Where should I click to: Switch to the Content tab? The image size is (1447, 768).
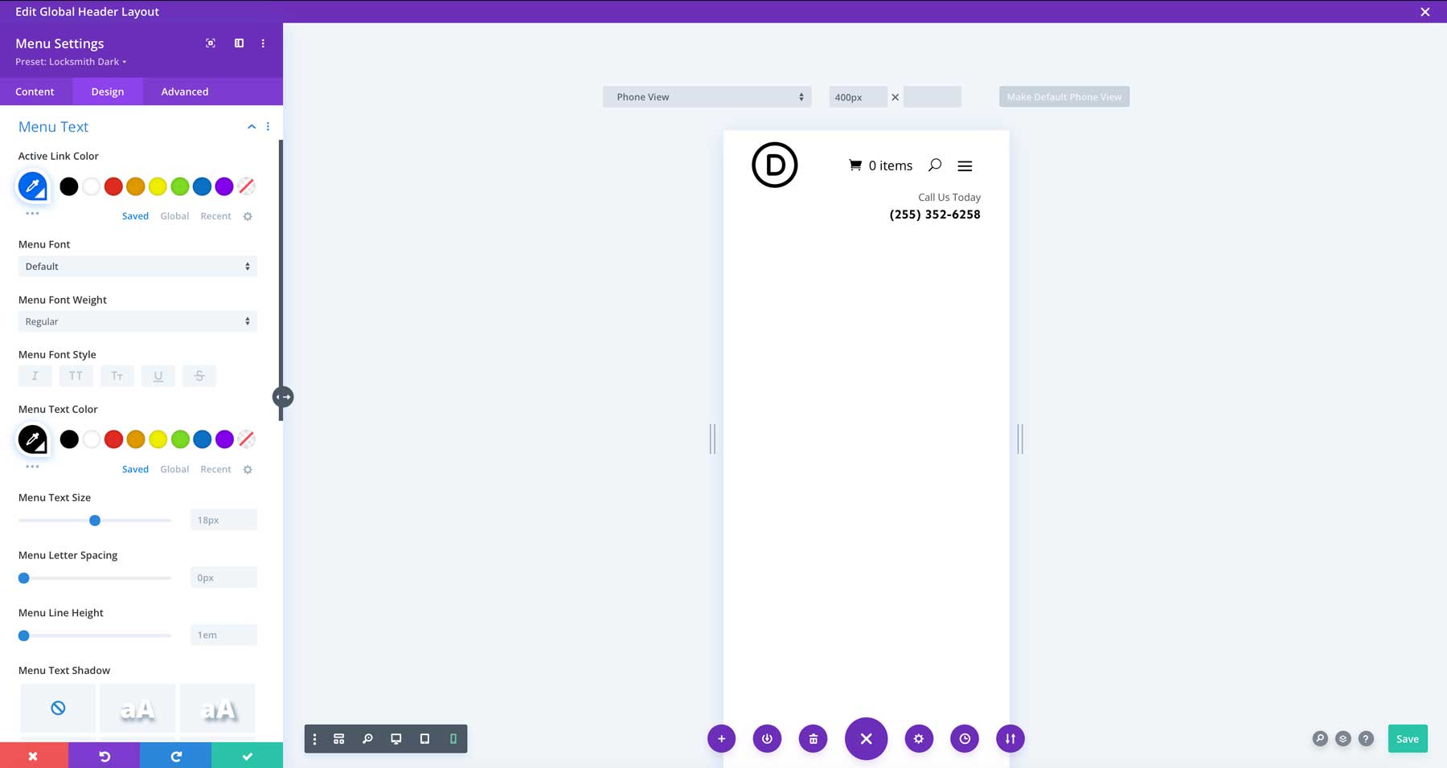pyautogui.click(x=35, y=91)
